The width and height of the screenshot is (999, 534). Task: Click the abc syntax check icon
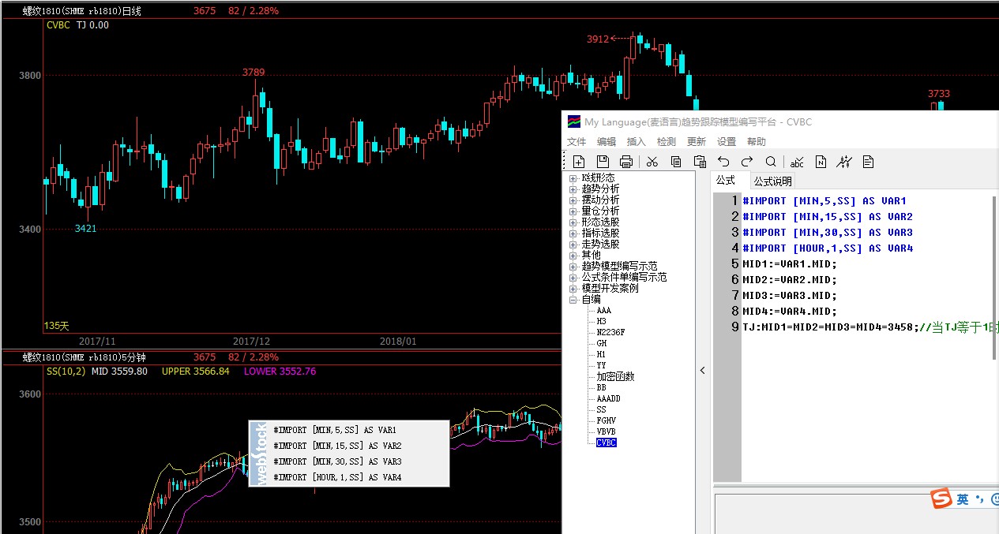click(797, 162)
